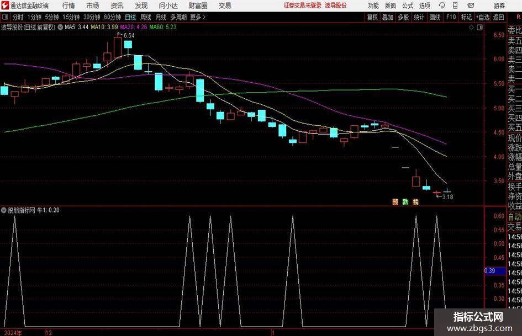Screen dimensions: 522x336
Task: Open the 发现 menu
Action: [141, 6]
